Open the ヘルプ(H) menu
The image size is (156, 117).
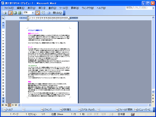coord(101,8)
